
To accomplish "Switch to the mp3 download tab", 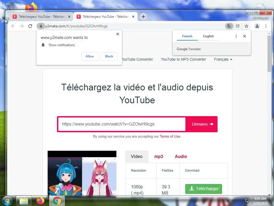I will pyautogui.click(x=159, y=156).
